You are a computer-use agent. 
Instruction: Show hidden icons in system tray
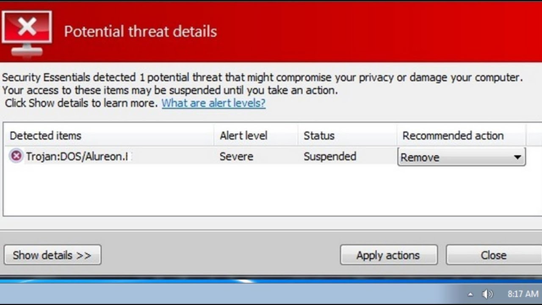point(470,294)
